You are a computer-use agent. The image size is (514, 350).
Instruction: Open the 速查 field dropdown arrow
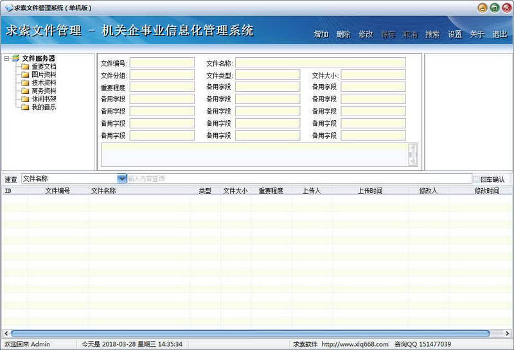[x=121, y=179]
